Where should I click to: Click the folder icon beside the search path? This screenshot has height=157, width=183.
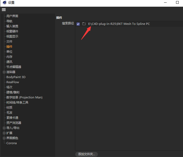pyautogui.click(x=84, y=24)
